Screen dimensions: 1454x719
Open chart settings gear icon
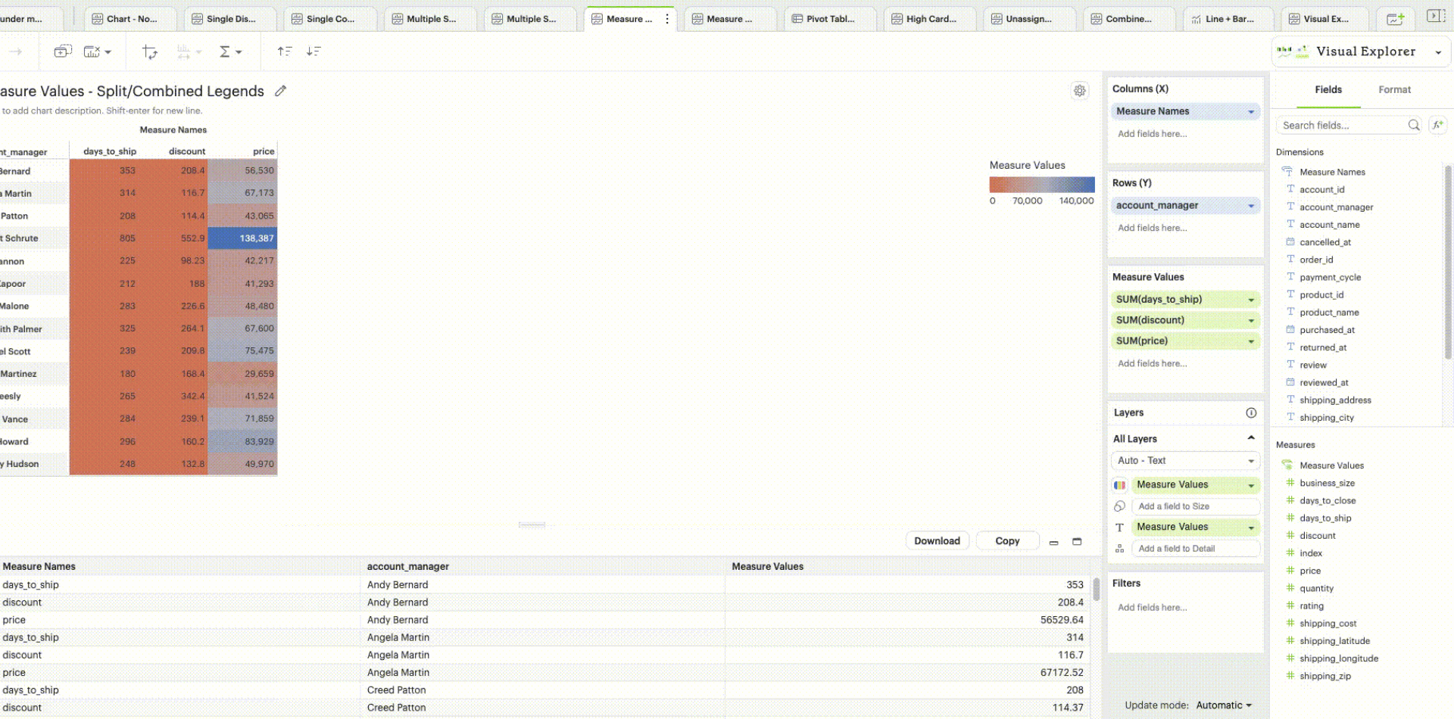tap(1079, 91)
